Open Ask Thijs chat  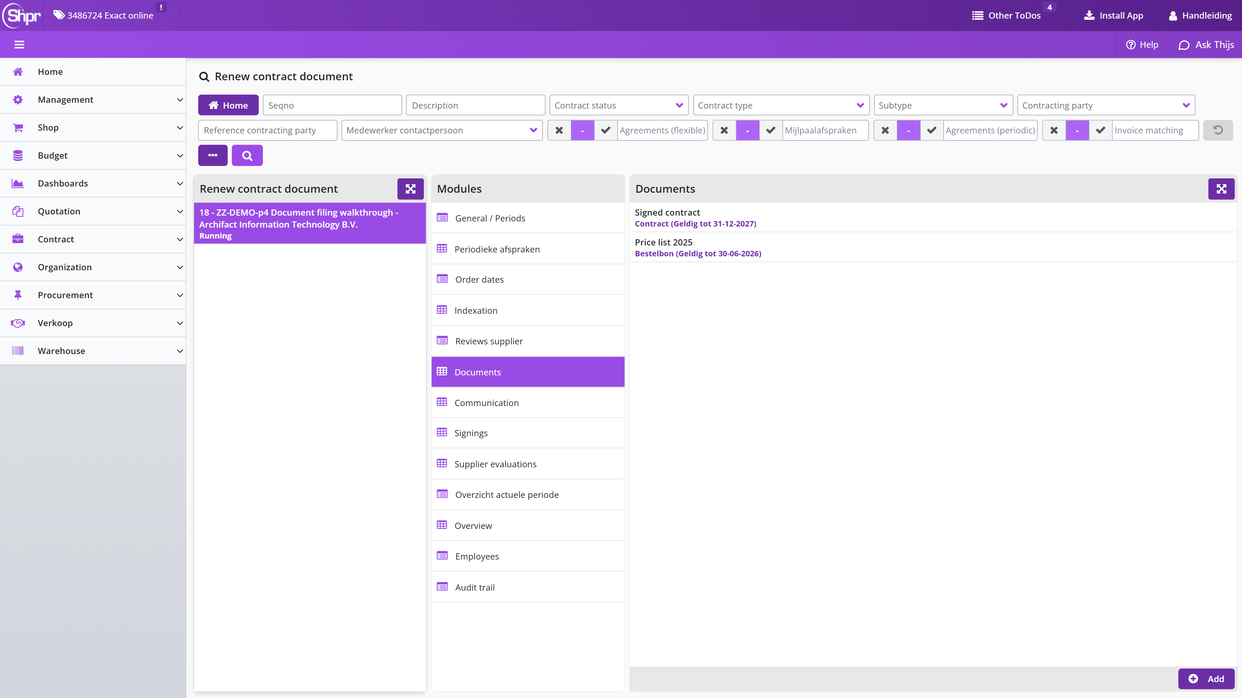point(1206,45)
